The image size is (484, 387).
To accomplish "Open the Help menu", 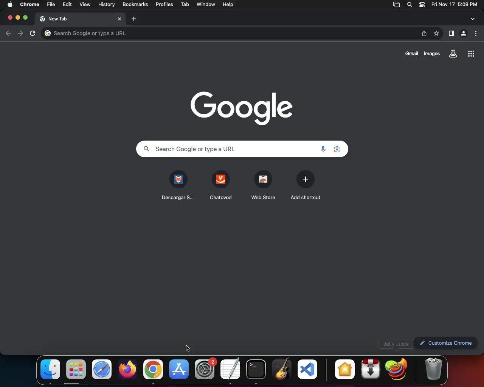I will [228, 5].
